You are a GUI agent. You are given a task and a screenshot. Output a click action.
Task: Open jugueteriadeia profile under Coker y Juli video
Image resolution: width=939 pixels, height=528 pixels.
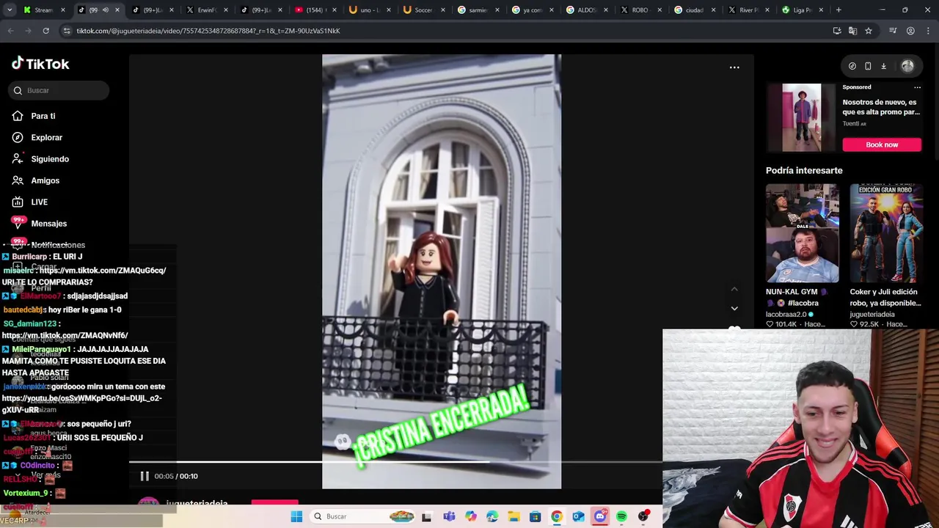[x=872, y=314]
